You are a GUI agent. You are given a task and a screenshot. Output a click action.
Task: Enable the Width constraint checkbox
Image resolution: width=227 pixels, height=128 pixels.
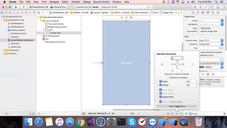click(157, 81)
